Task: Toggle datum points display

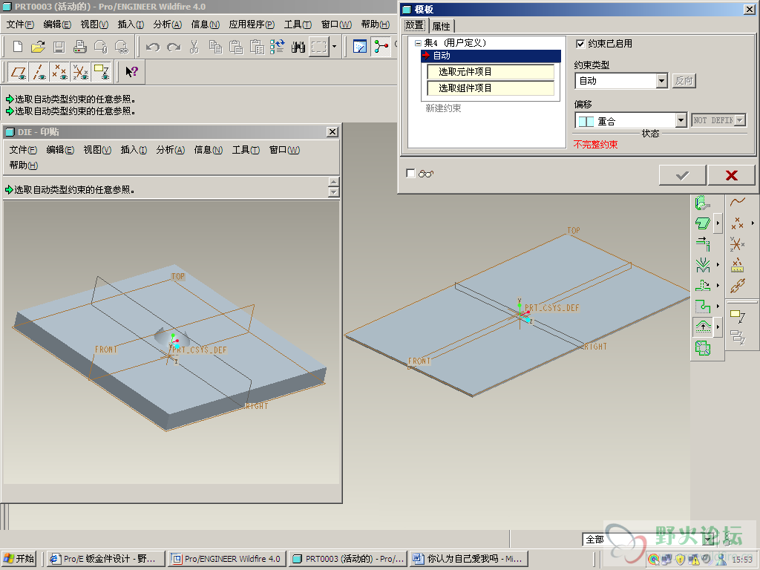Action: [59, 72]
